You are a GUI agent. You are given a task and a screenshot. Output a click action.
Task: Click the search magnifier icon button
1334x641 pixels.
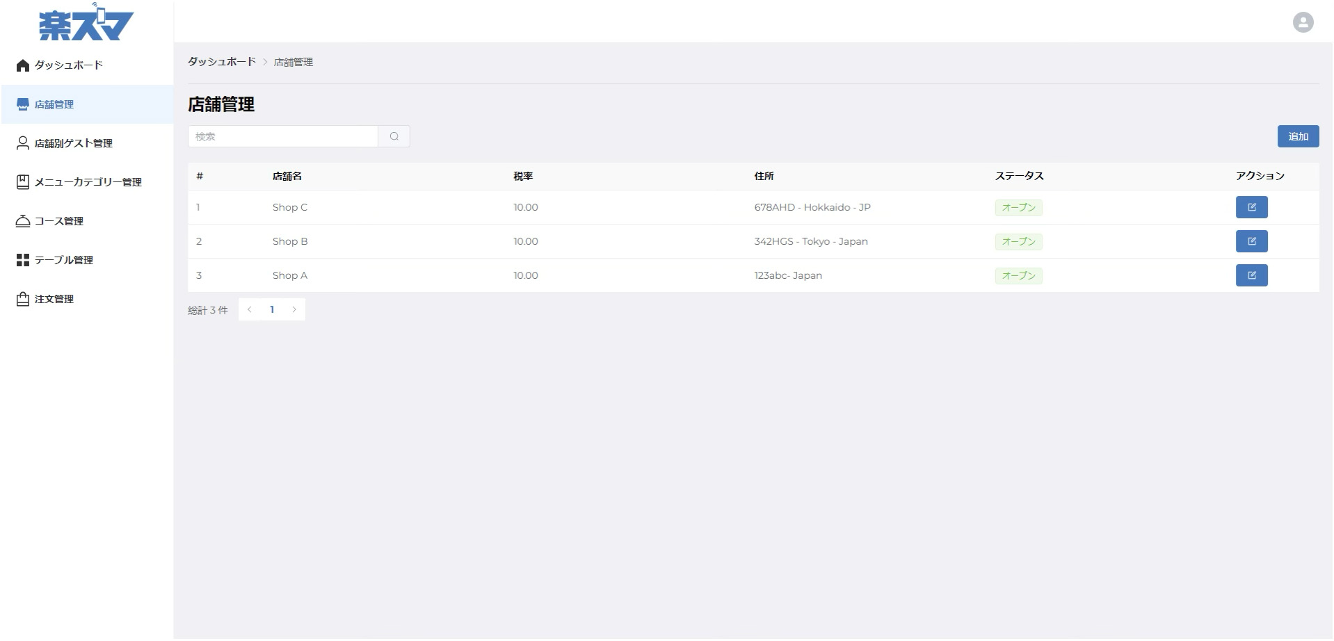[394, 136]
